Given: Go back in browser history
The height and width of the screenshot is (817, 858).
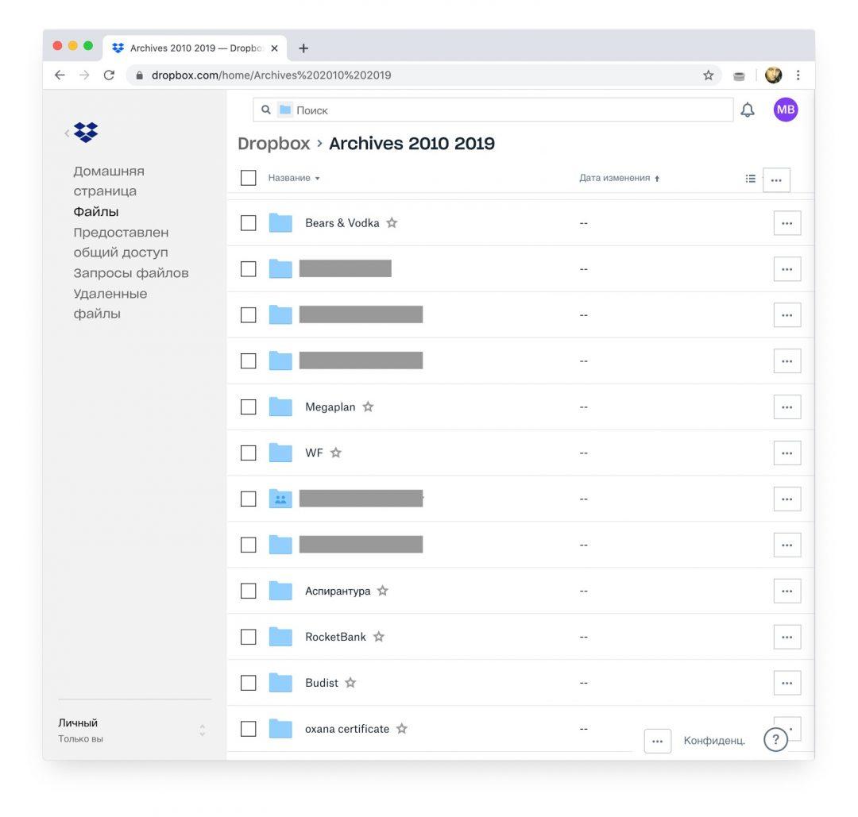Looking at the screenshot, I should (60, 75).
